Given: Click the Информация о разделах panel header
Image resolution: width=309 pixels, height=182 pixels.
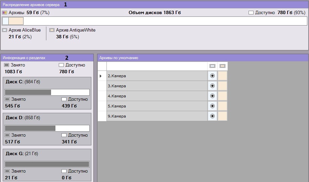Looking at the screenshot, I should coord(47,58).
